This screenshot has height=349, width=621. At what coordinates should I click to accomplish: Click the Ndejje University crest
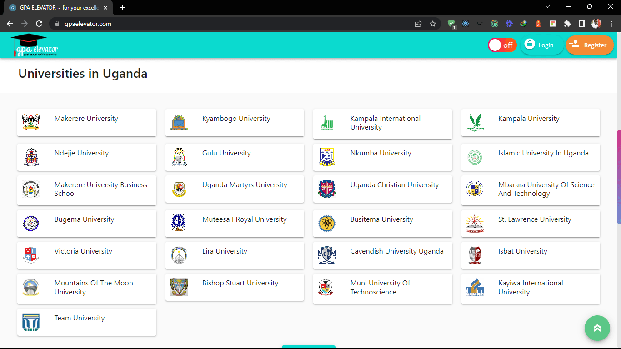click(31, 157)
